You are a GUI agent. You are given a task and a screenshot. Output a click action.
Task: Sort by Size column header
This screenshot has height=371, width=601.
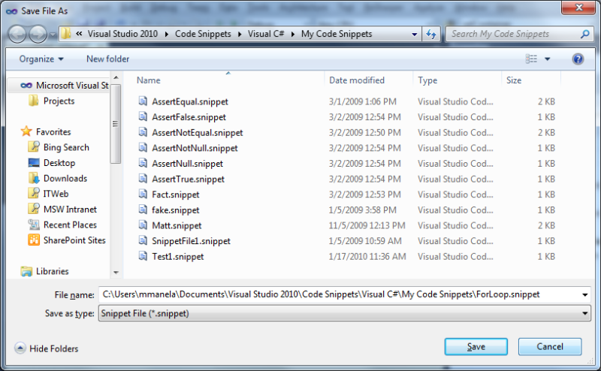pyautogui.click(x=514, y=80)
